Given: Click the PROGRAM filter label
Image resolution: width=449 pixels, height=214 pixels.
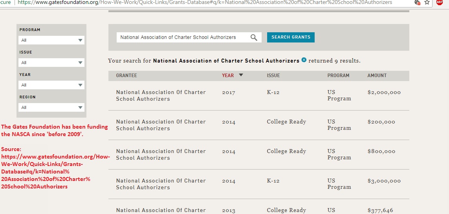Looking at the screenshot, I should click(30, 30).
